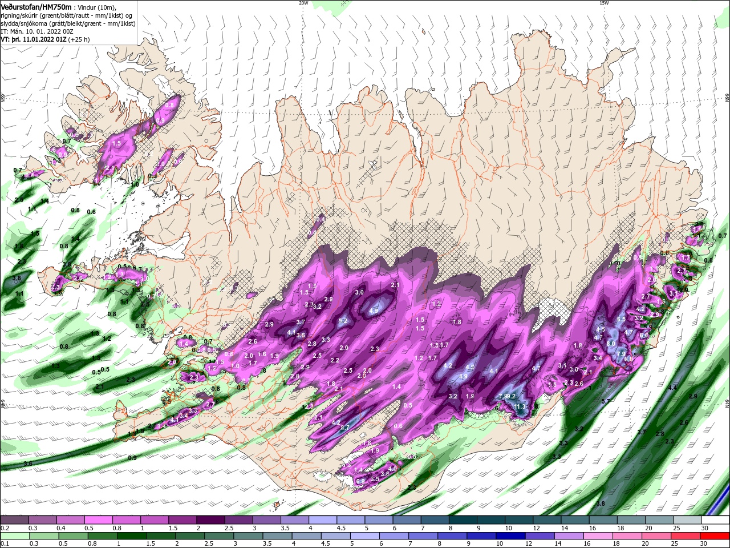Pick the white snow swatch after label 30
This screenshot has height=548, width=730.
716,520
